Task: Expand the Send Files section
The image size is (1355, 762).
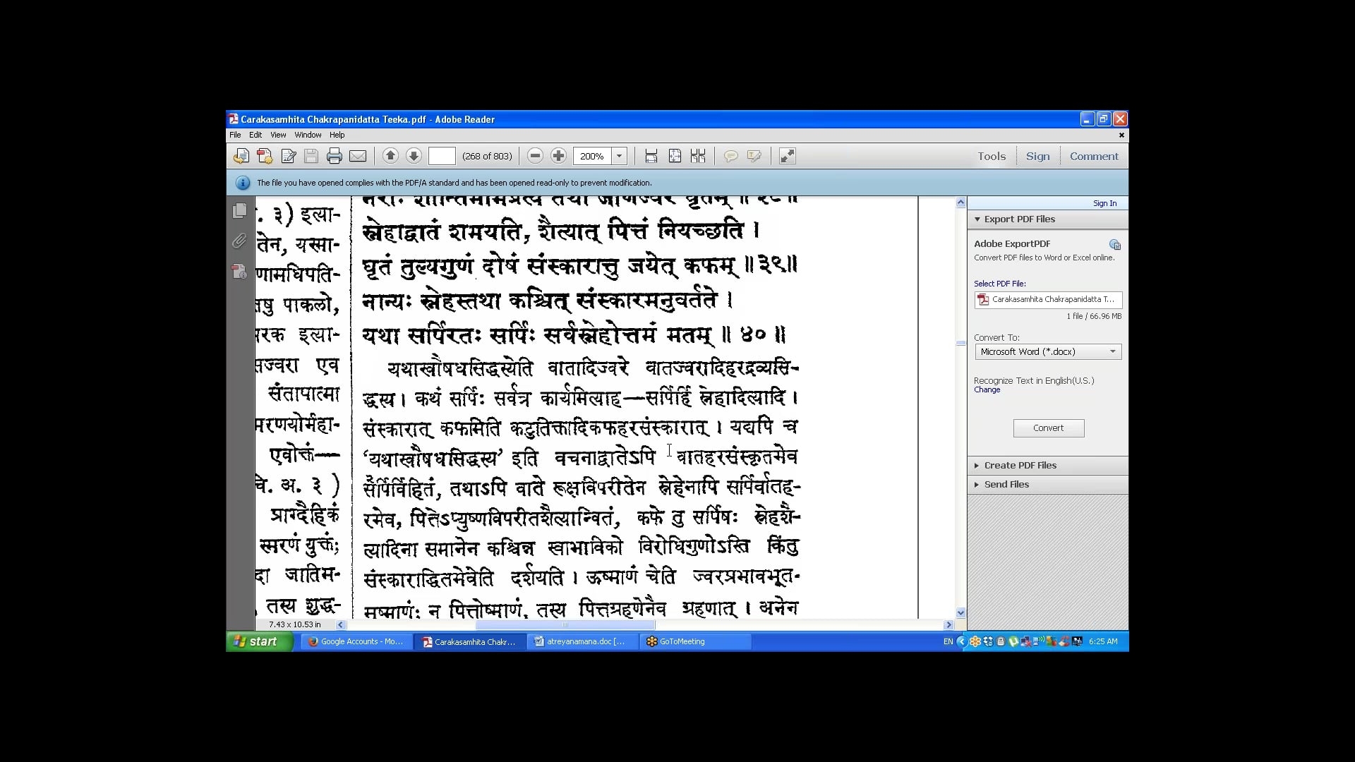Action: tap(1006, 484)
